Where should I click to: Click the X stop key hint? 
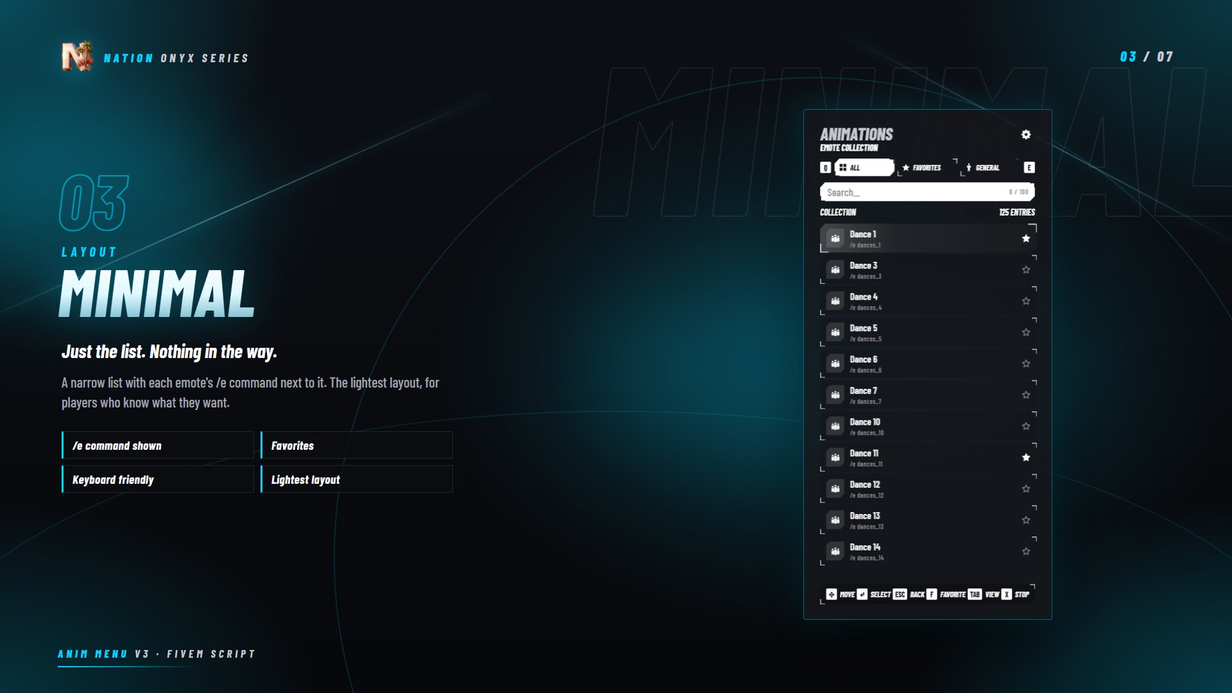[1007, 594]
